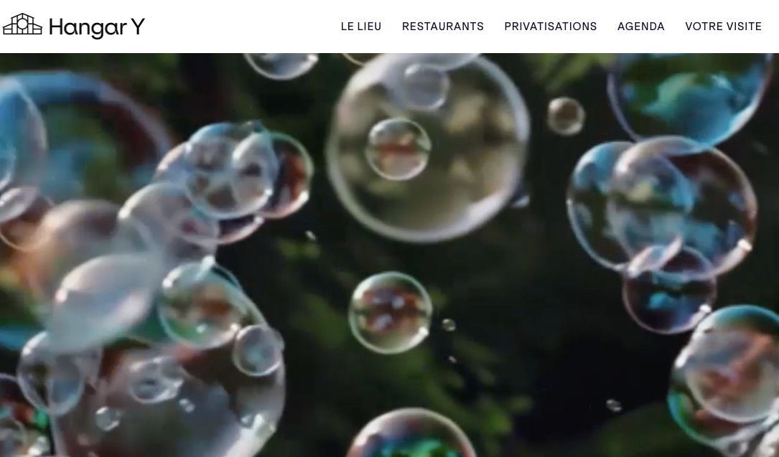
Task: Click the rainbow bubble cut off at bottom center
Action: pos(411,434)
